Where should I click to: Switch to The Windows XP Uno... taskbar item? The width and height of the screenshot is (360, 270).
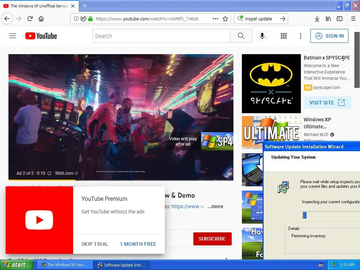[65, 265]
